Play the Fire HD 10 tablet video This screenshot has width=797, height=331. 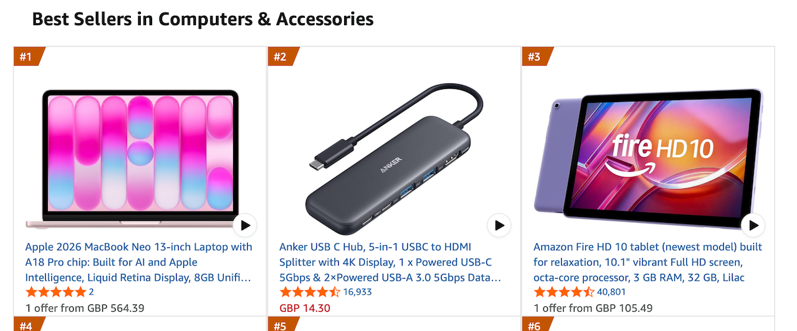[753, 226]
